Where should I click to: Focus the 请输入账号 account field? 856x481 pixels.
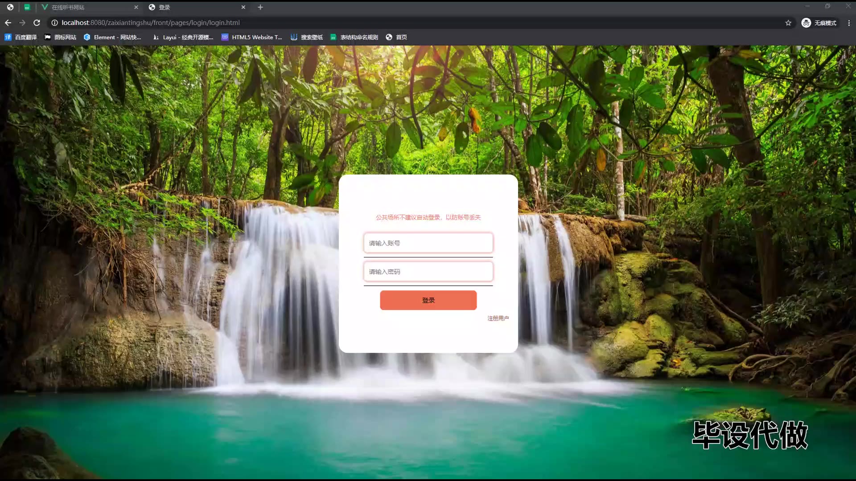tap(428, 243)
